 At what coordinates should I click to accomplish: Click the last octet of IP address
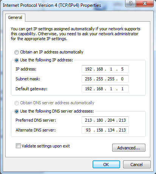pos(122,69)
